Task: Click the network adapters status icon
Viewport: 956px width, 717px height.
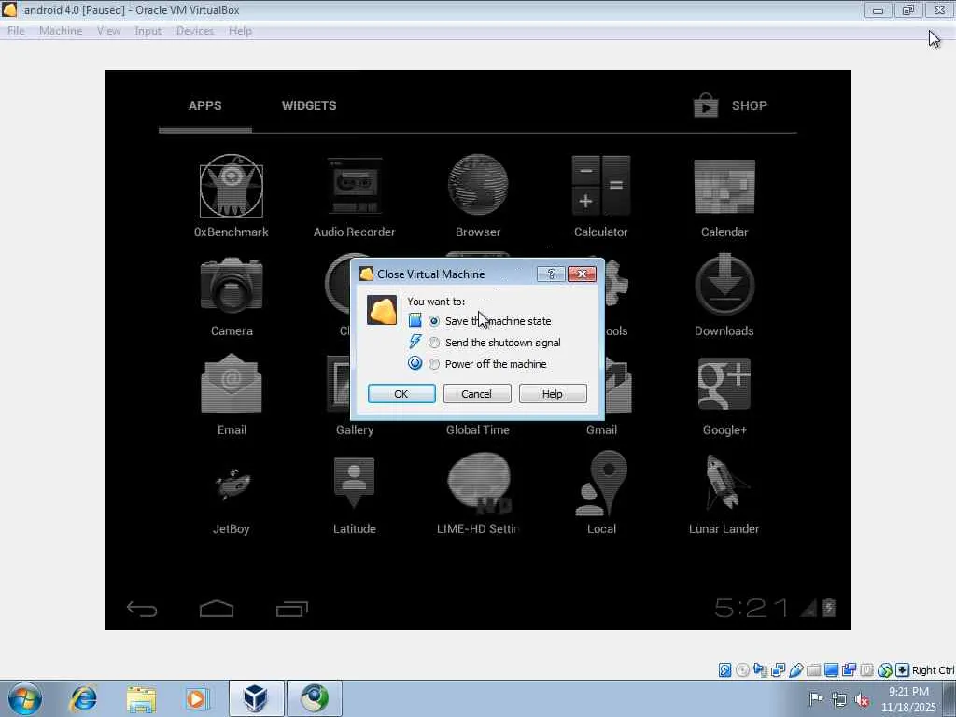Action: pyautogui.click(x=778, y=670)
